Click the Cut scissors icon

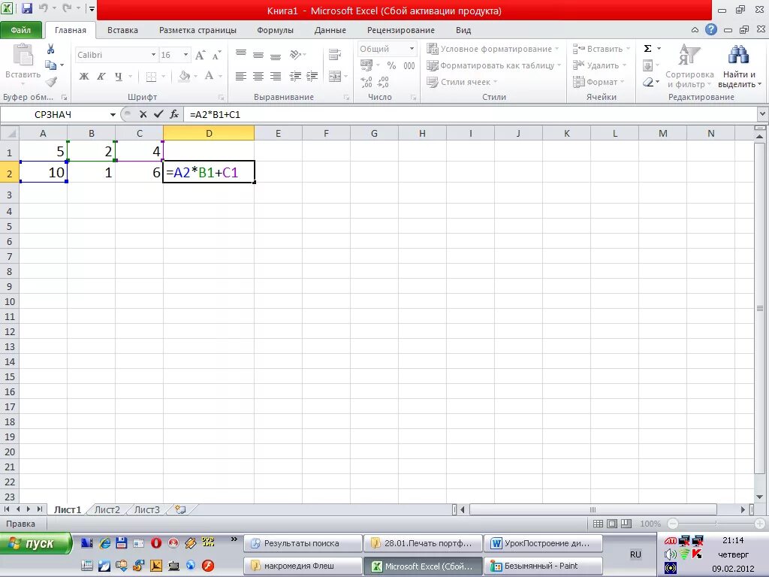[50, 49]
